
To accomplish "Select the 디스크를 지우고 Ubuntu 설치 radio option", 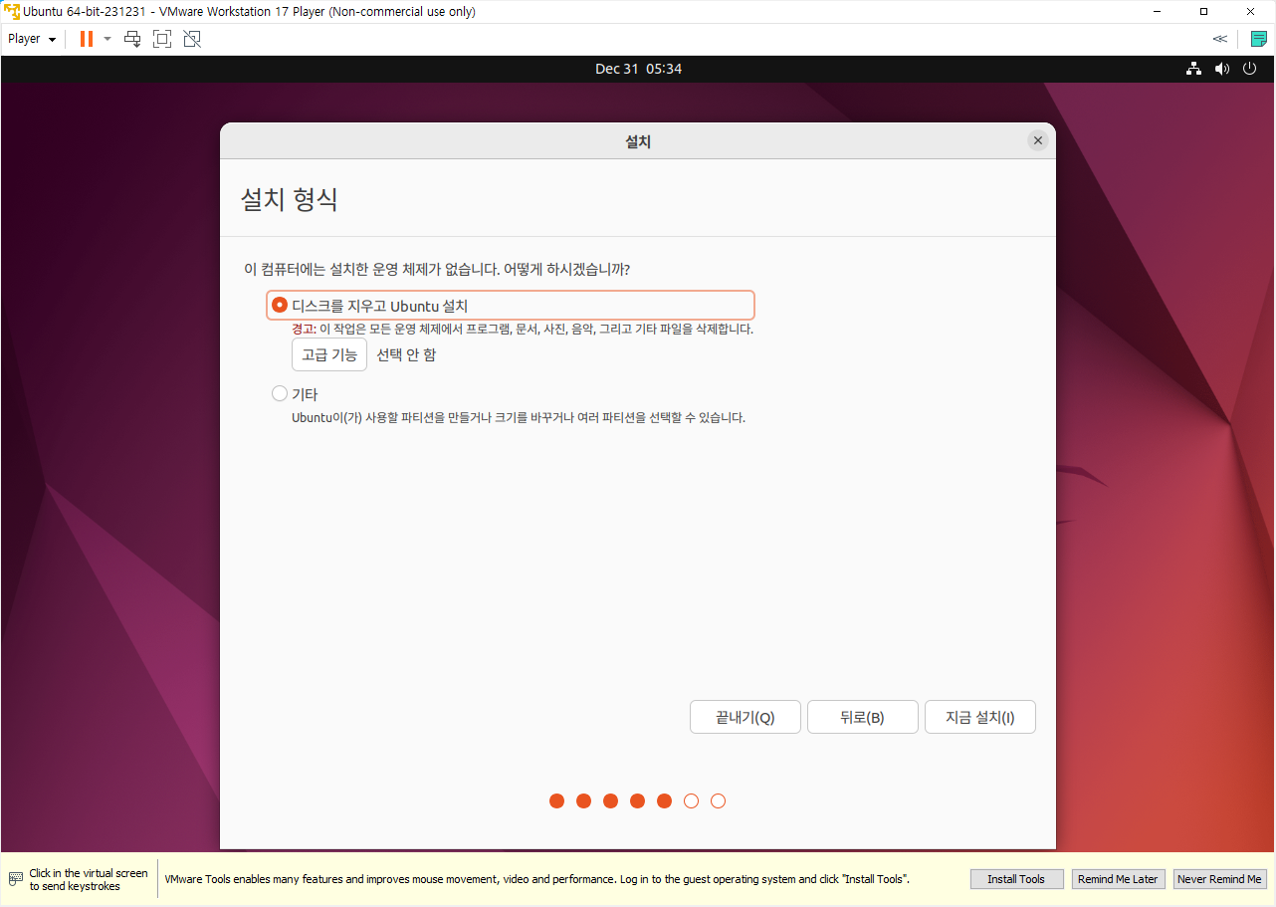I will click(x=280, y=305).
